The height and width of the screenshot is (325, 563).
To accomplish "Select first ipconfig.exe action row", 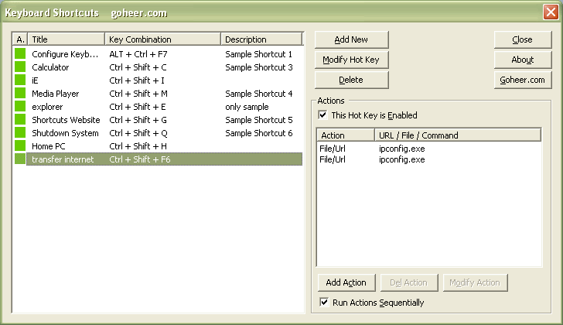I will [x=428, y=149].
